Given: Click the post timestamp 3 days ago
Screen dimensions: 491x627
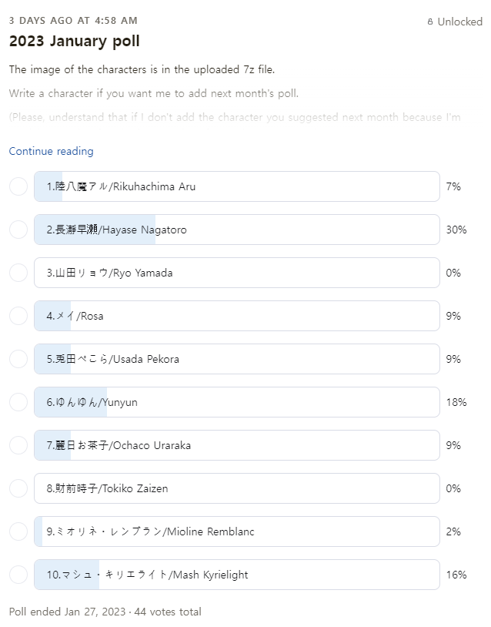Looking at the screenshot, I should 73,20.
